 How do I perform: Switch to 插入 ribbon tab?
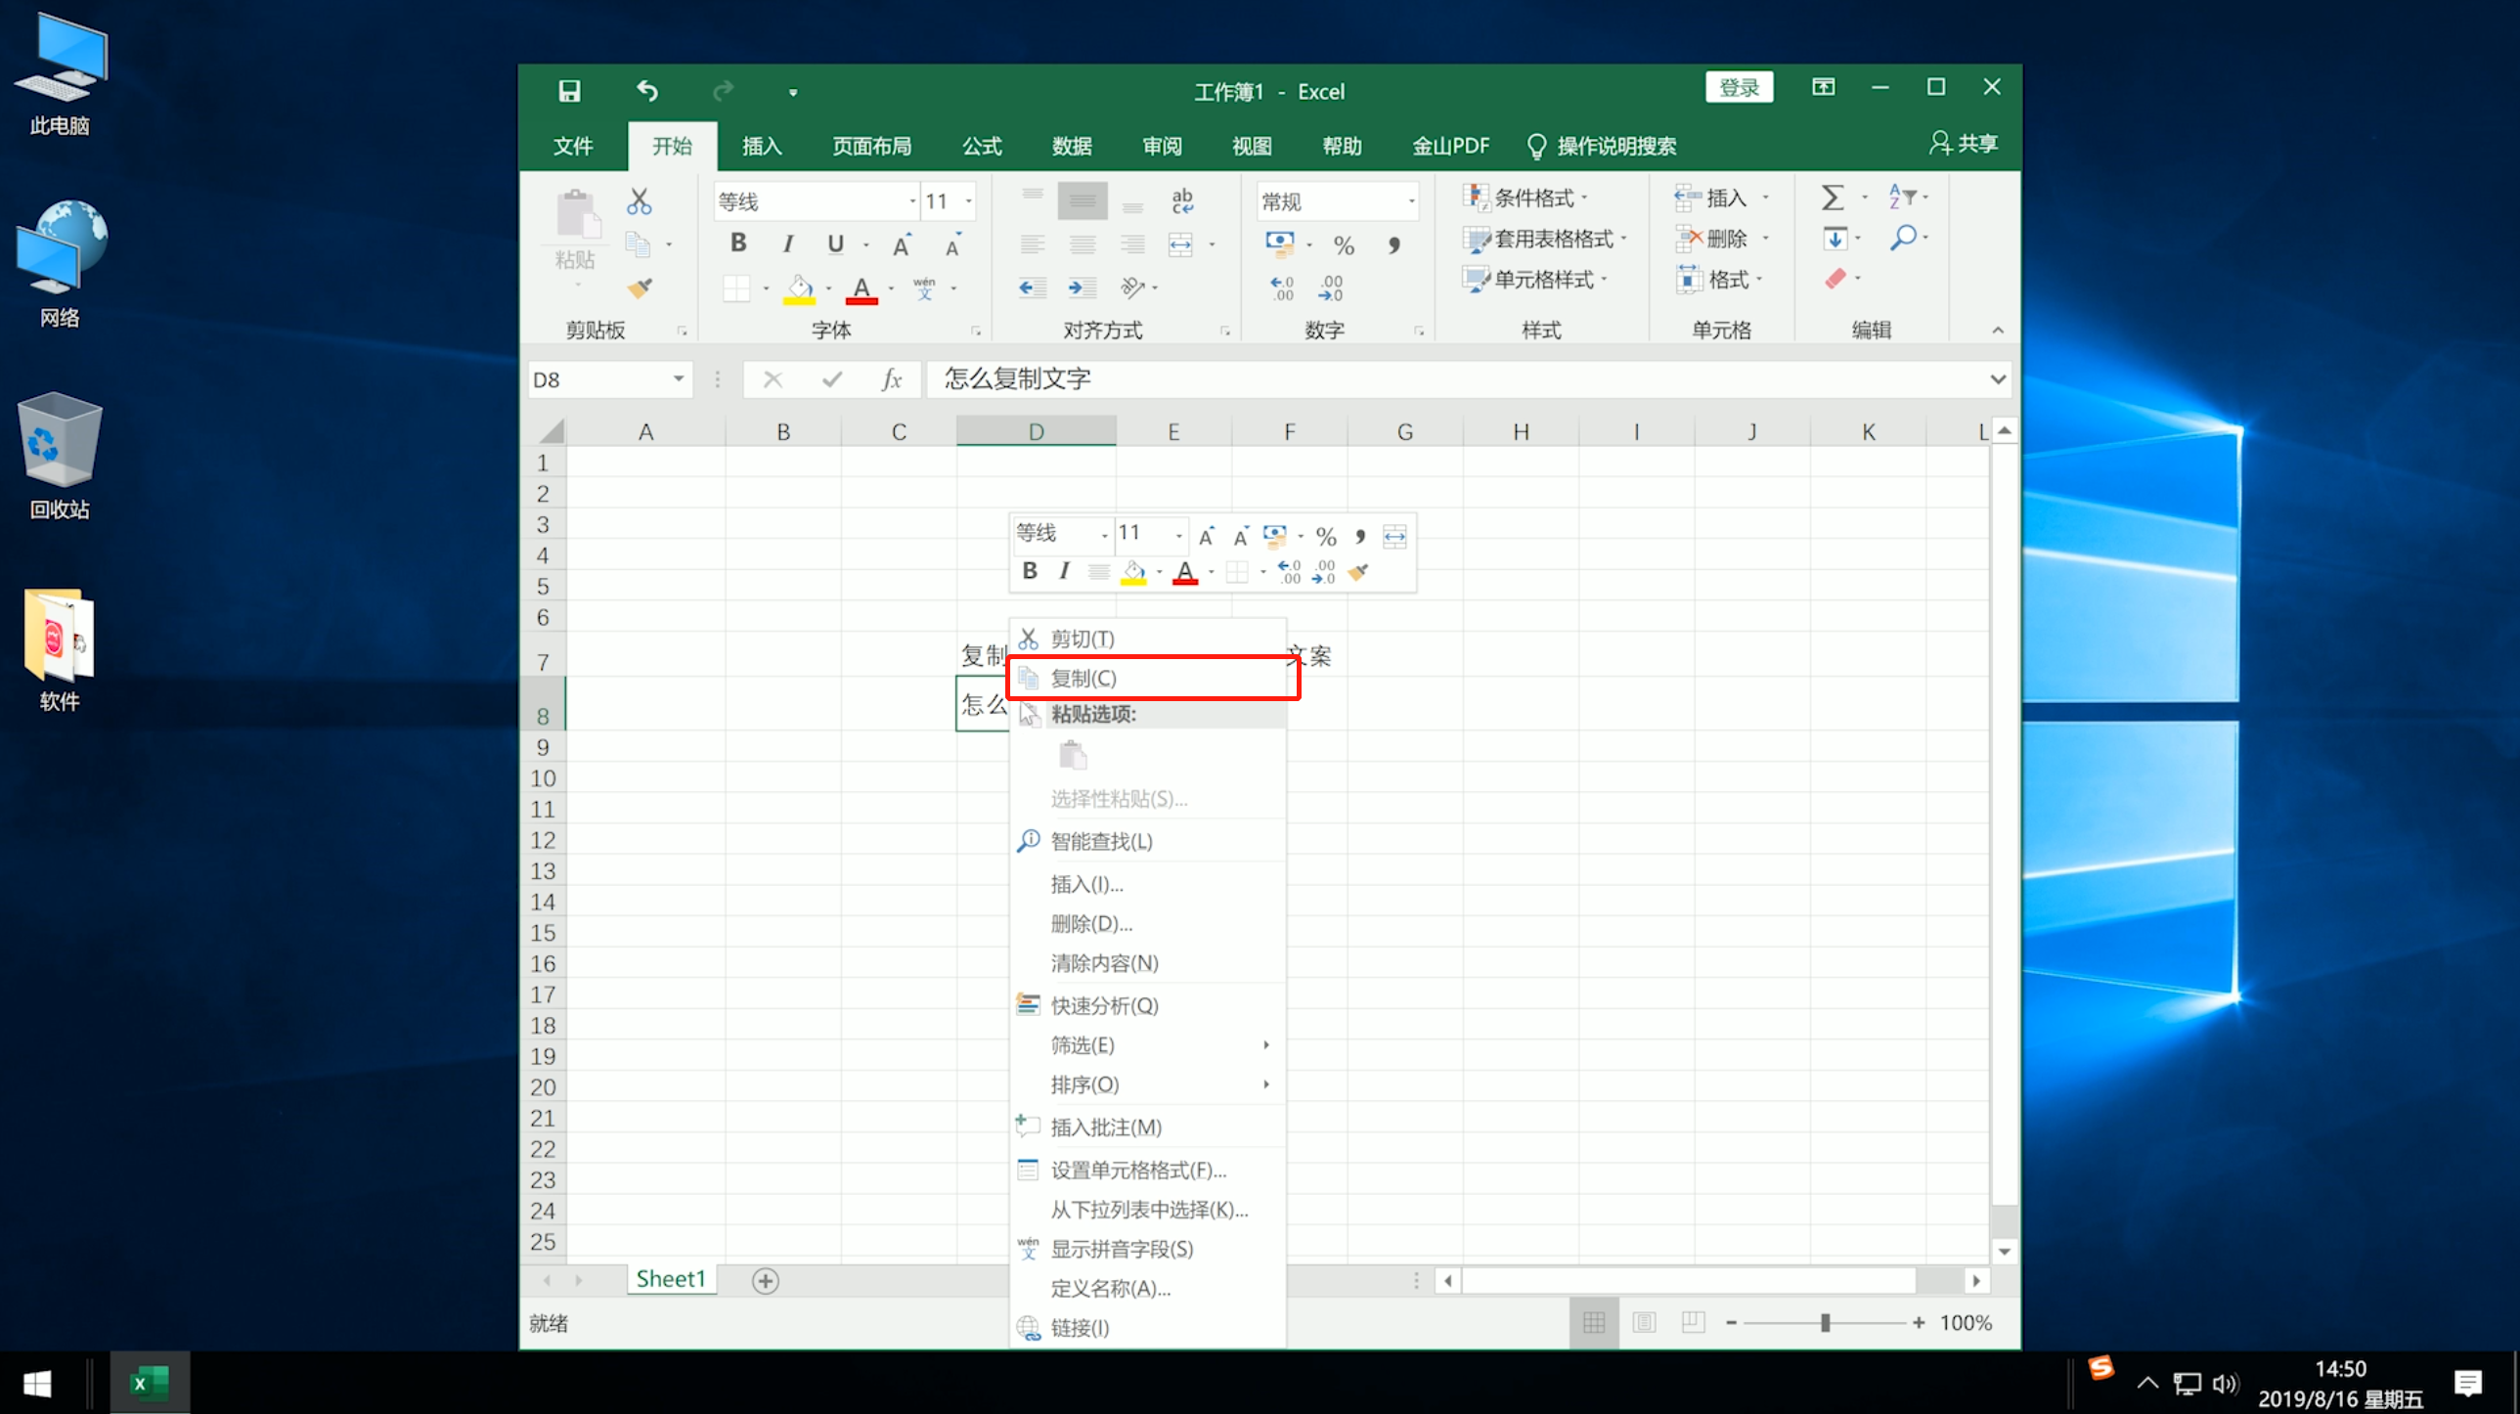coord(762,147)
